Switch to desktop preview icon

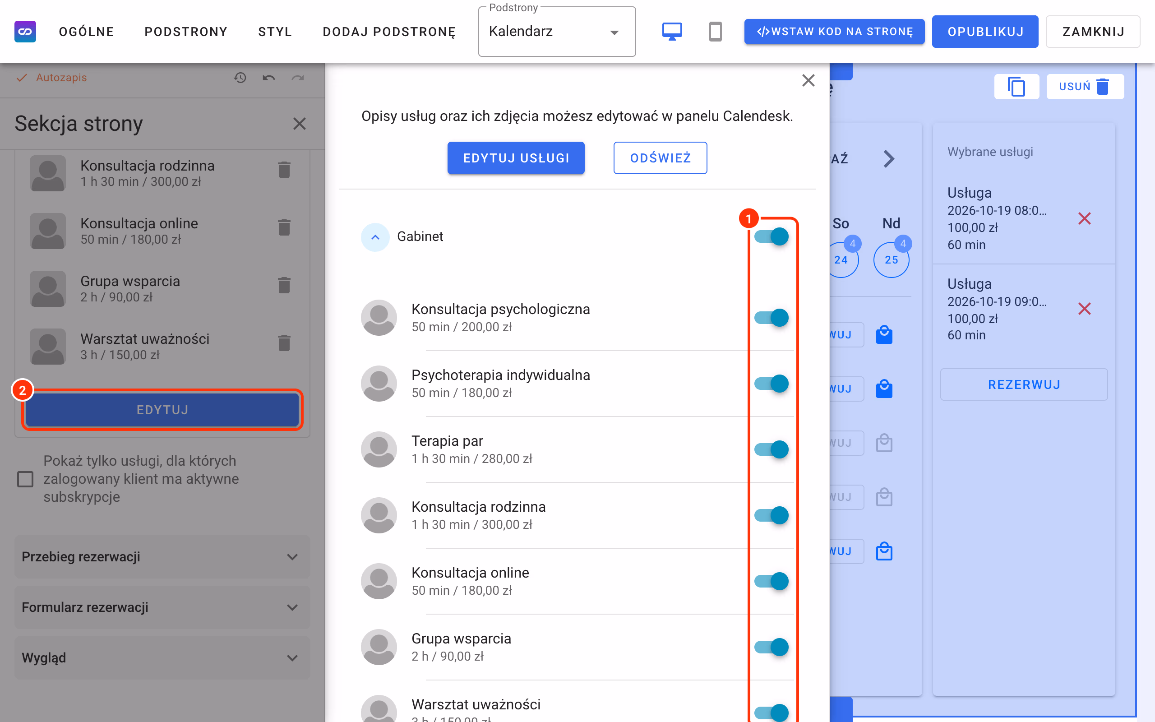(672, 32)
